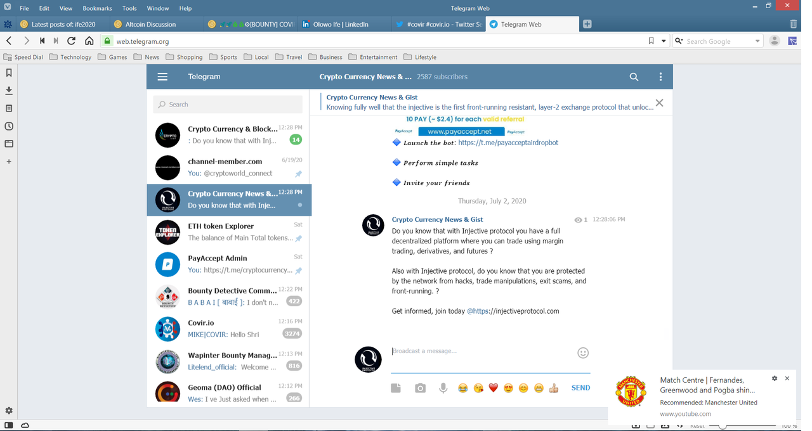Screen dimensions: 812x431
Task: Attach a file with the document icon
Action: pyautogui.click(x=396, y=388)
